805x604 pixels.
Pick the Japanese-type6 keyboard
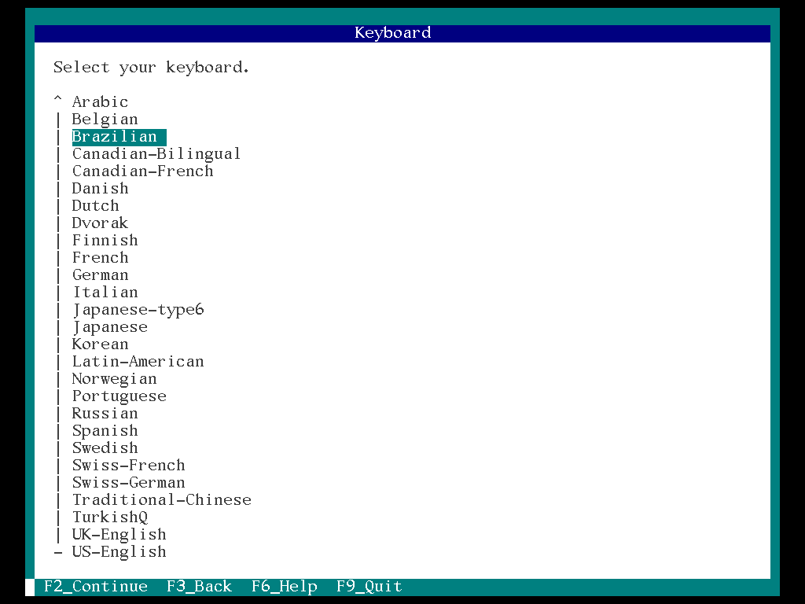pyautogui.click(x=138, y=310)
